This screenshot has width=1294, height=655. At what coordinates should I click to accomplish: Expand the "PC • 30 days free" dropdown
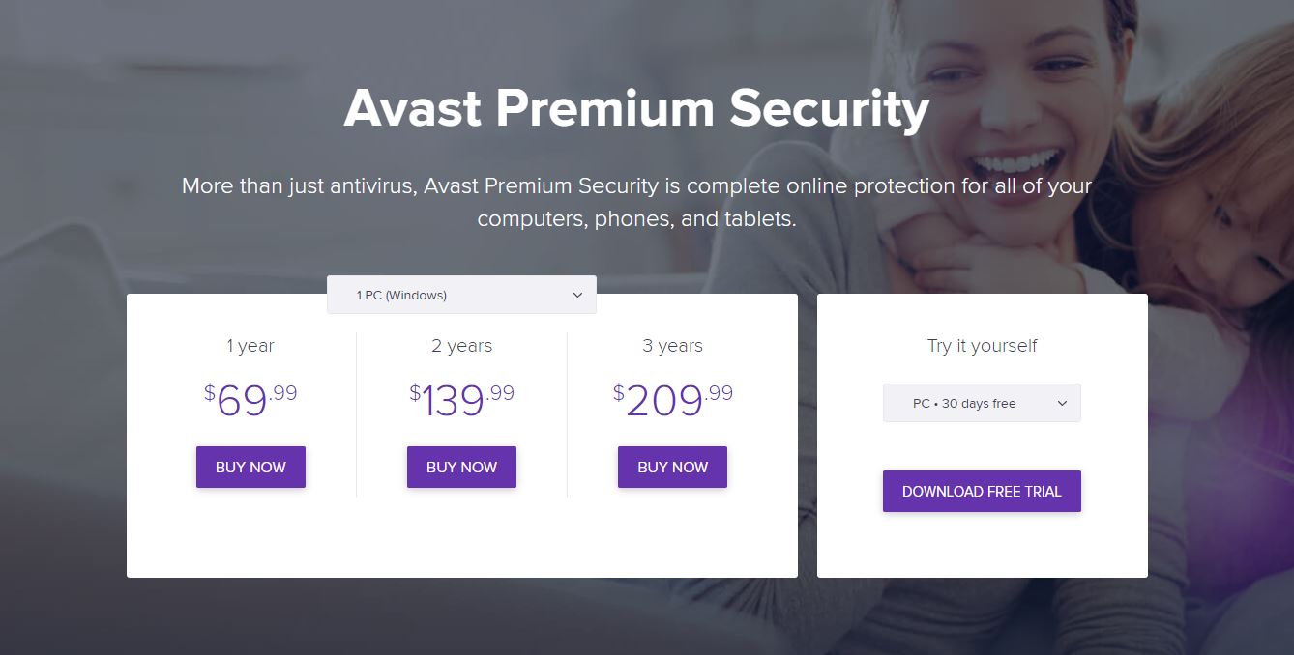click(x=981, y=403)
